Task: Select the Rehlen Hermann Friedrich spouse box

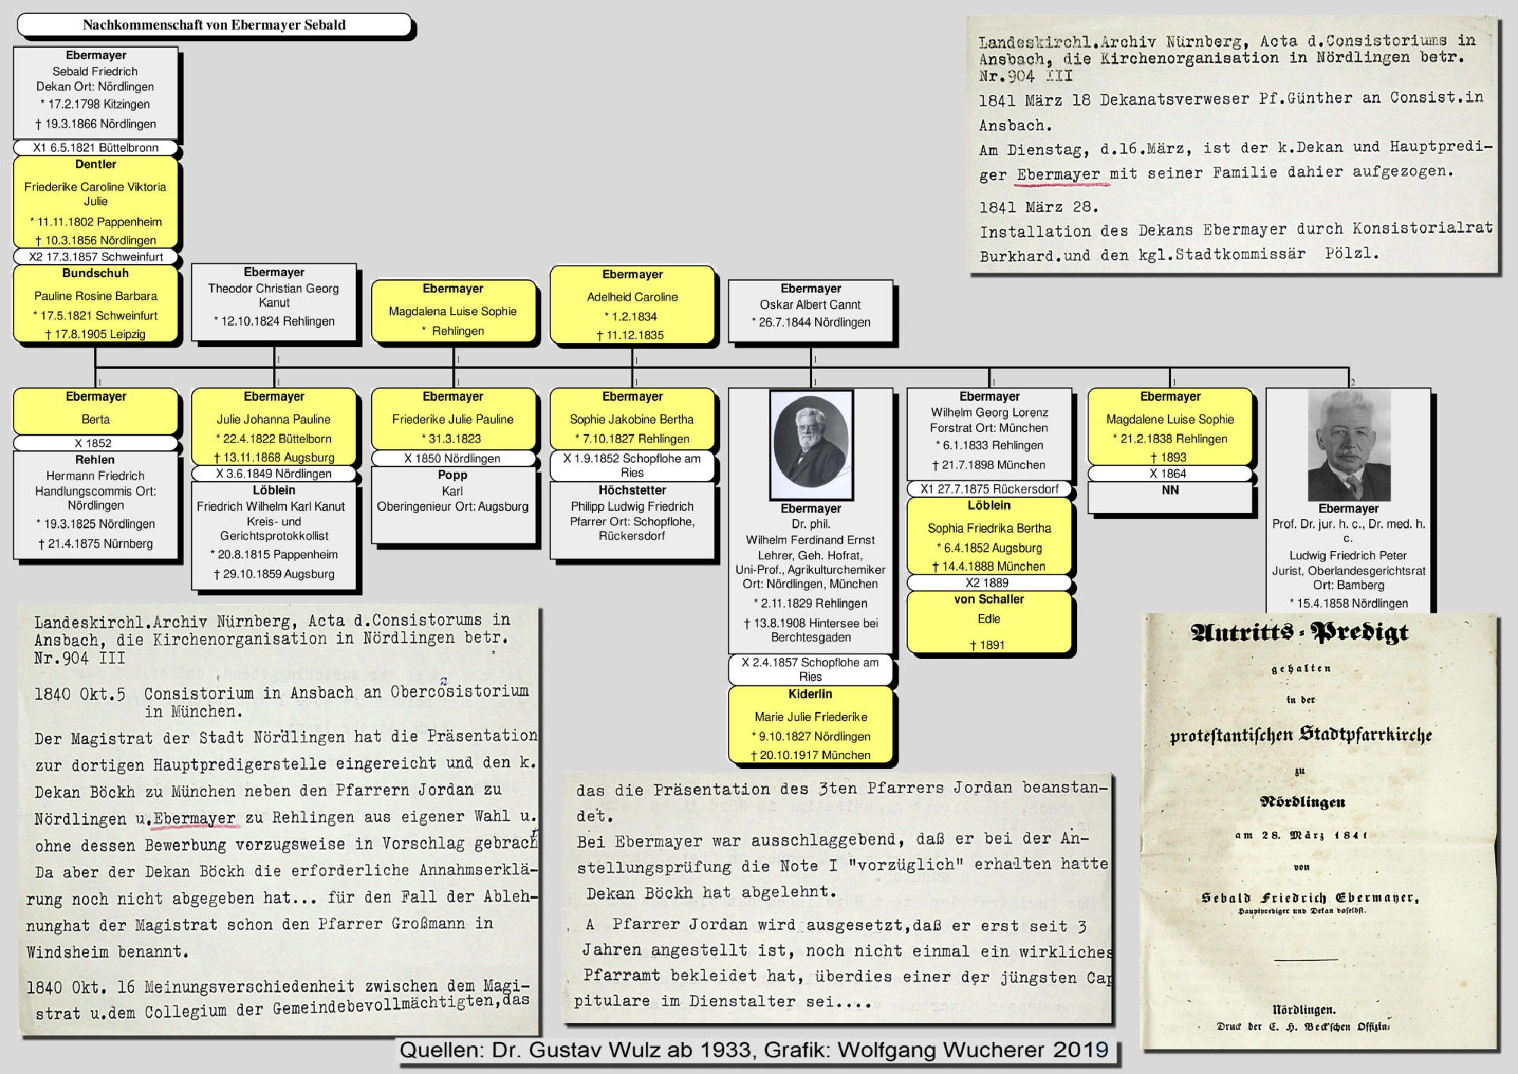Action: [x=96, y=503]
